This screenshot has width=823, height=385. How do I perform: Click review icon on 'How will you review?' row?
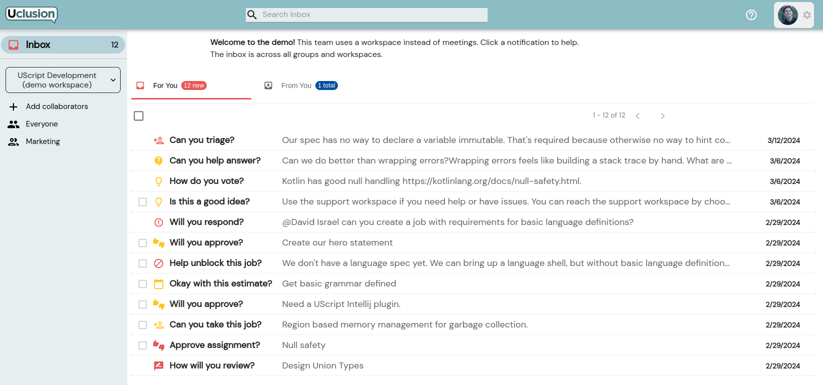pos(159,366)
